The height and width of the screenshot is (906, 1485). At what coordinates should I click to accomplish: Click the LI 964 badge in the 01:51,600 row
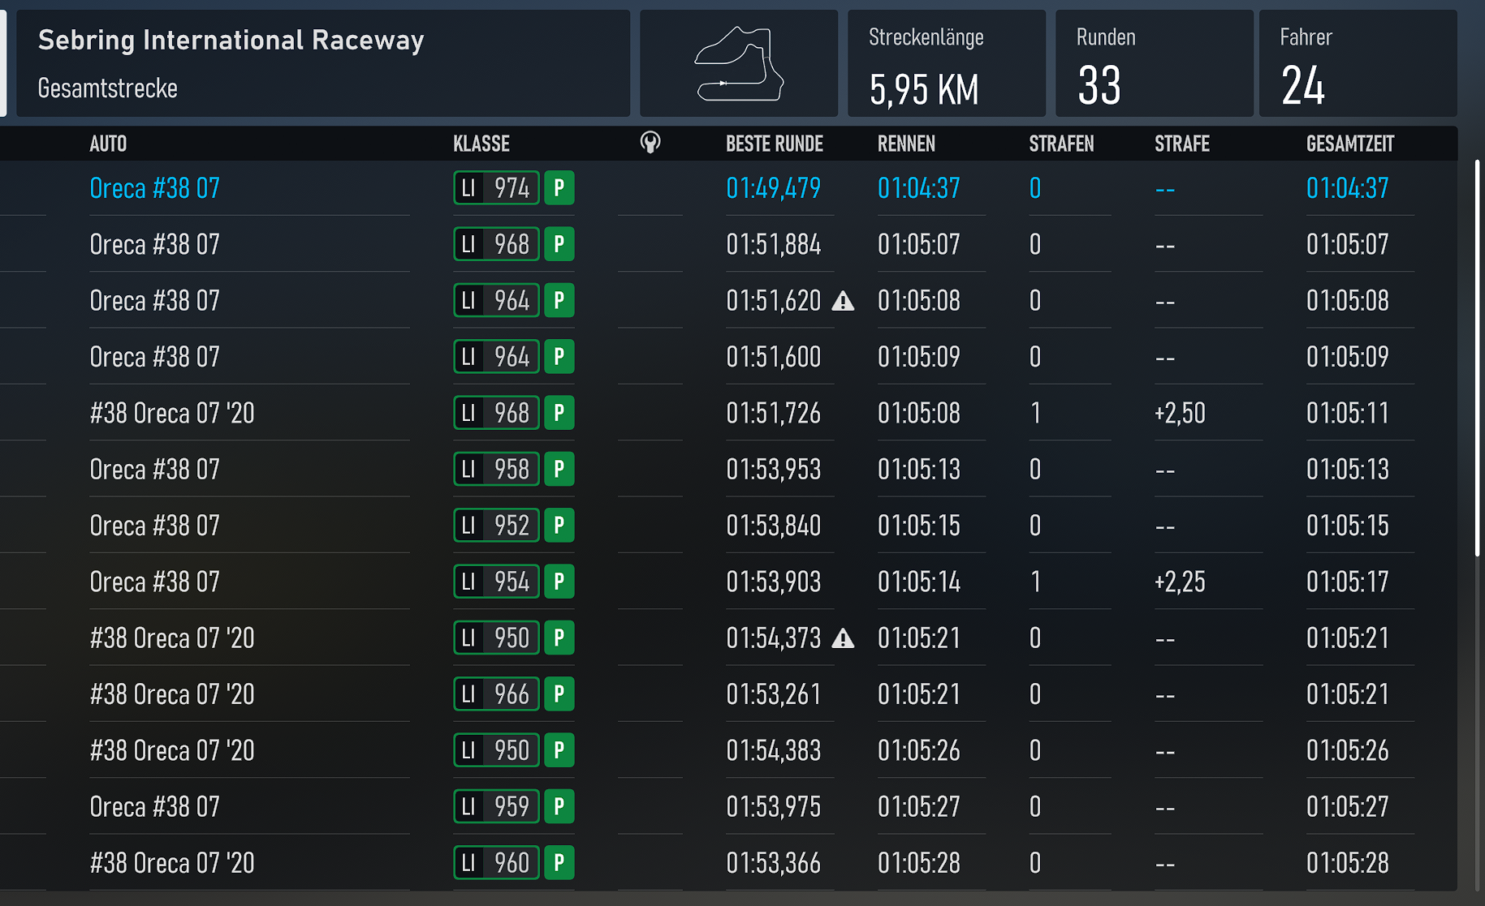[x=496, y=357]
